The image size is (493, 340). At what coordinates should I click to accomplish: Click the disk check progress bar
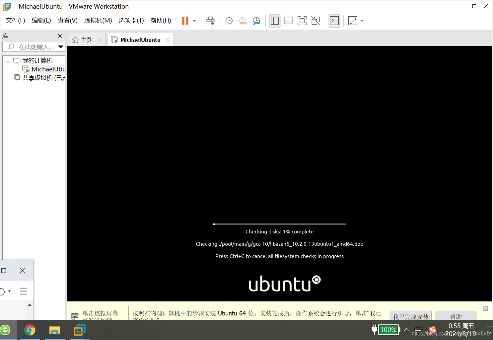[x=280, y=224]
